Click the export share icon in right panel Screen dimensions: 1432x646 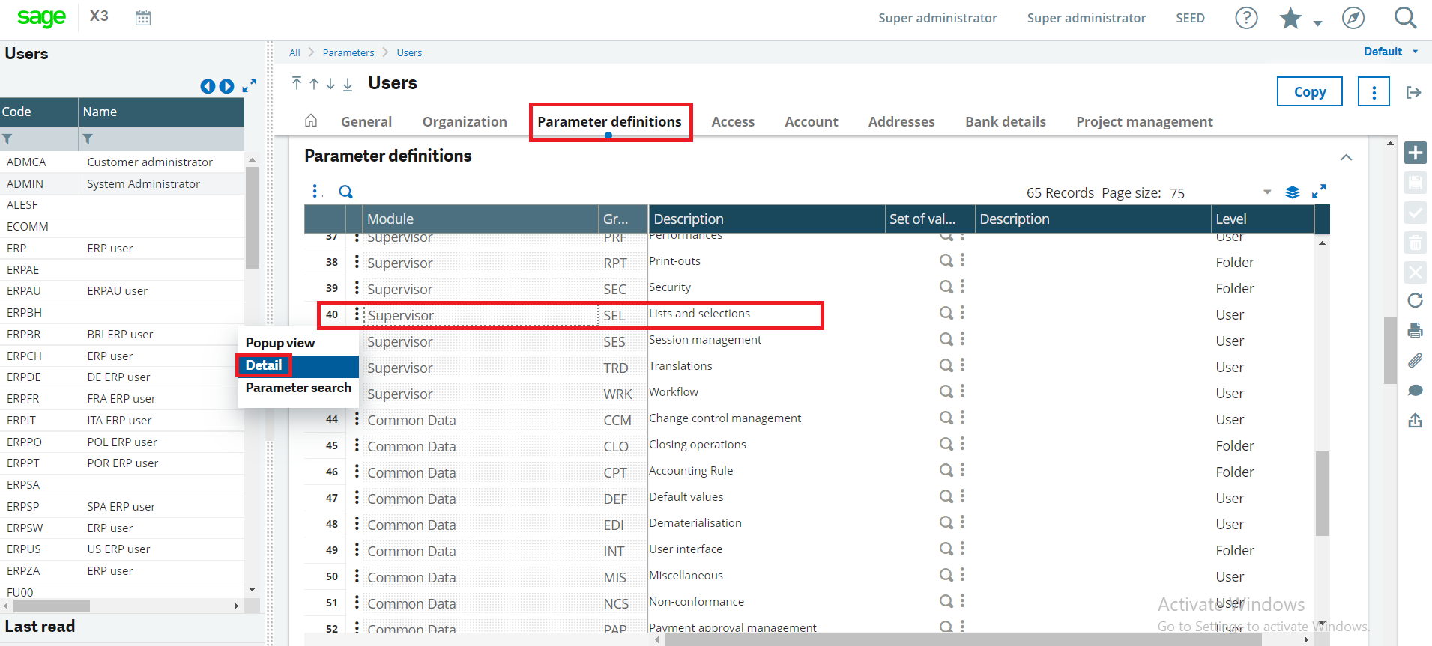pyautogui.click(x=1415, y=420)
